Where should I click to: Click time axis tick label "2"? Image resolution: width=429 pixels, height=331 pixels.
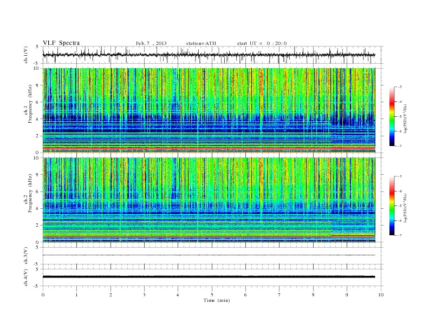point(110,295)
